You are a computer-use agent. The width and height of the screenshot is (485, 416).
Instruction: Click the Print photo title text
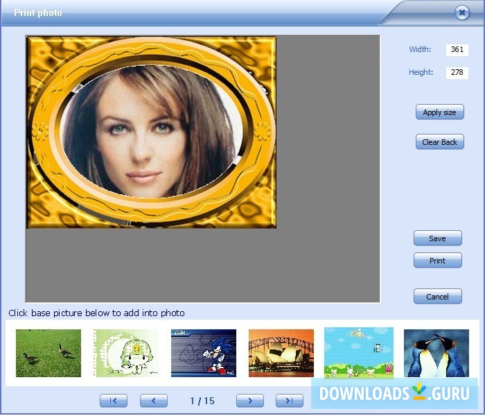[x=38, y=12]
